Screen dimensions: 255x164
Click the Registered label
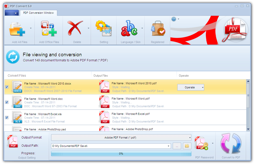pyautogui.click(x=158, y=42)
